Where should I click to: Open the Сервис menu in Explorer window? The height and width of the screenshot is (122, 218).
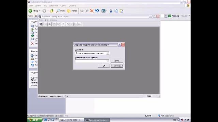63,6
